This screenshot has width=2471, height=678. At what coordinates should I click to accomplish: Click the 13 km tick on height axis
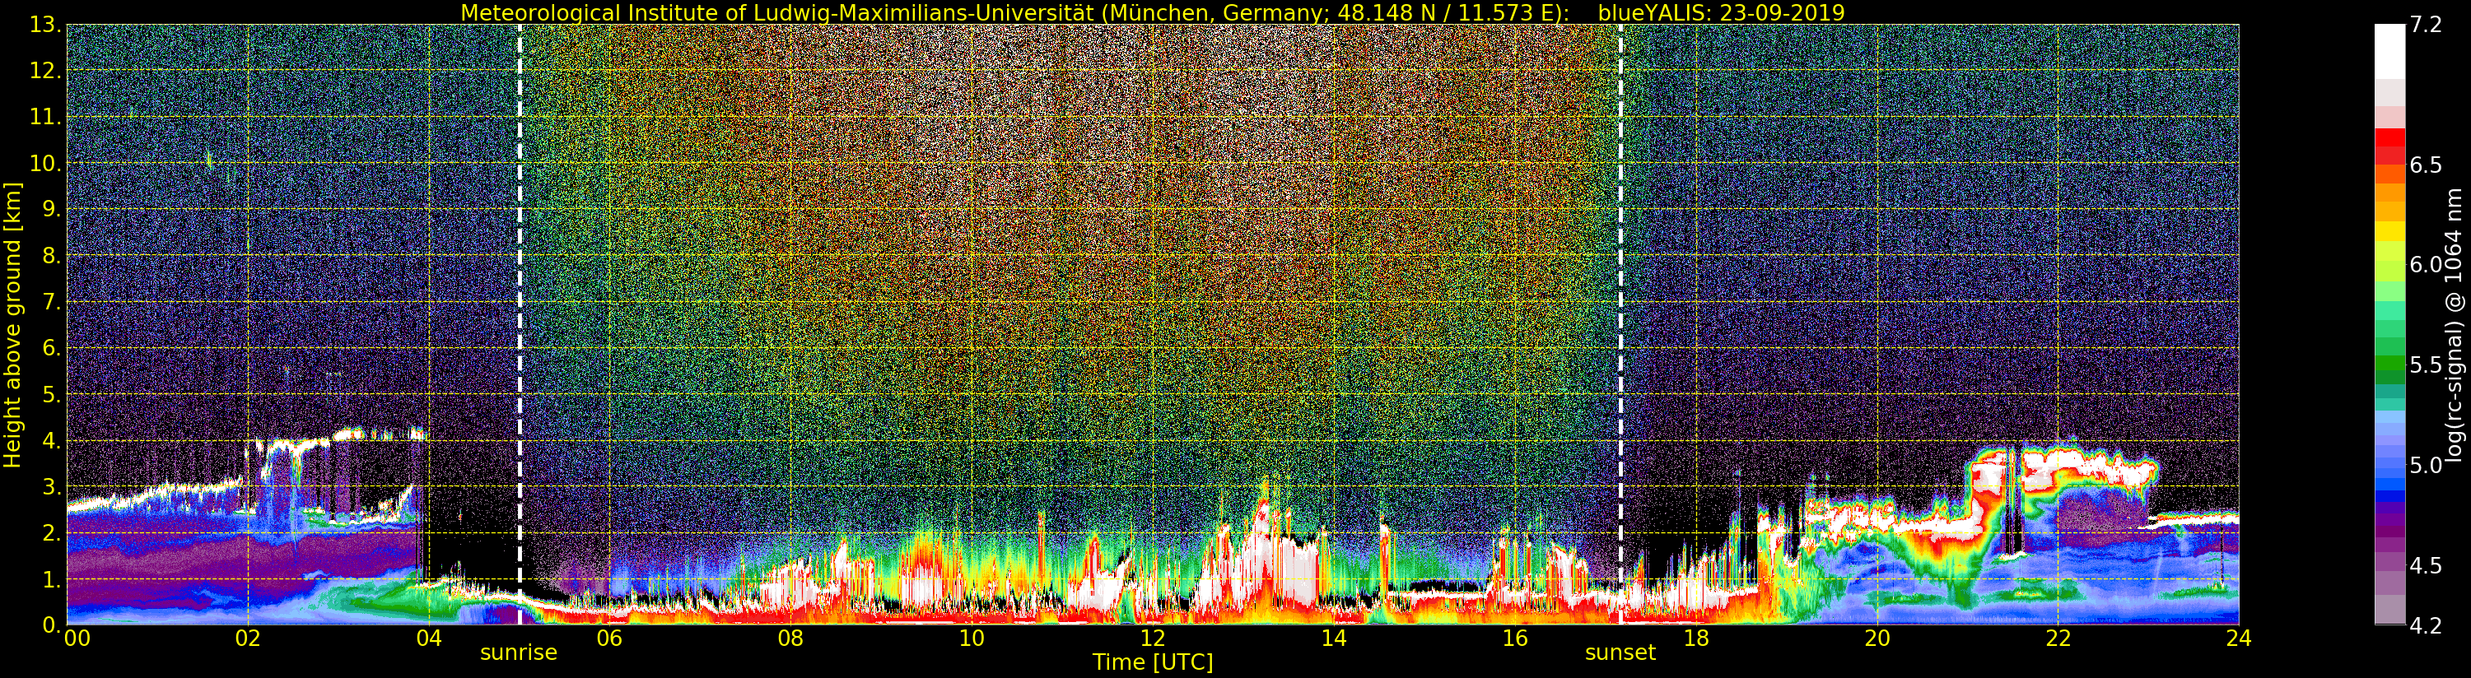[44, 25]
